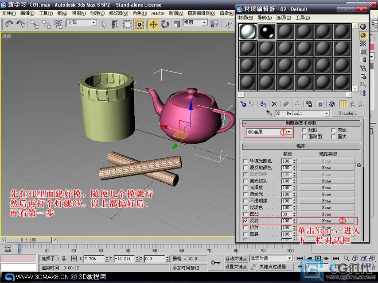Viewport: 378px width, 283px height.
Task: Activate the Select and Scale tool
Action: point(177,24)
